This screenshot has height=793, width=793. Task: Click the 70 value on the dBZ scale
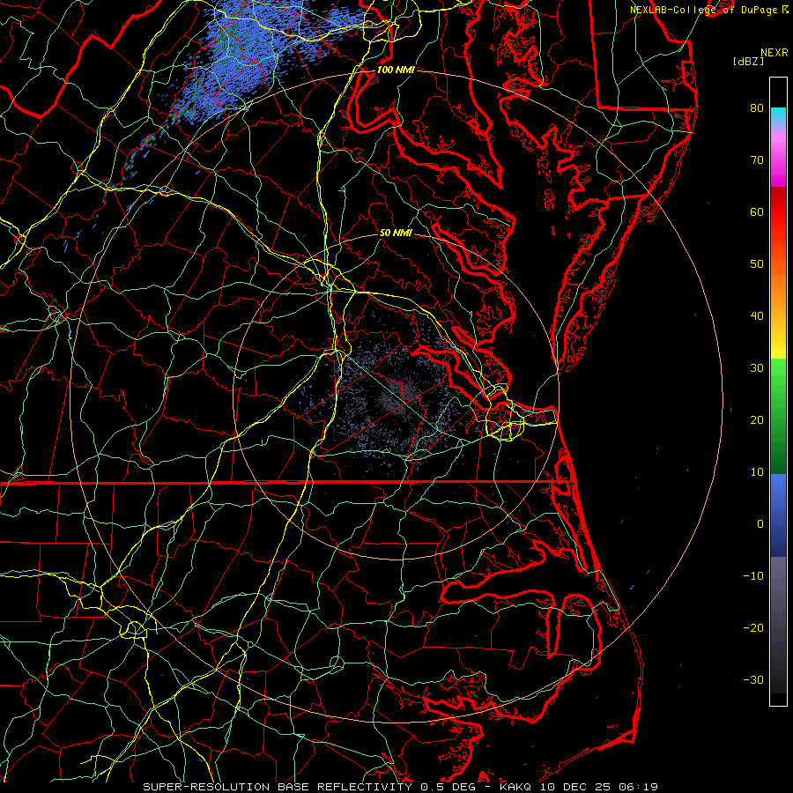click(757, 160)
